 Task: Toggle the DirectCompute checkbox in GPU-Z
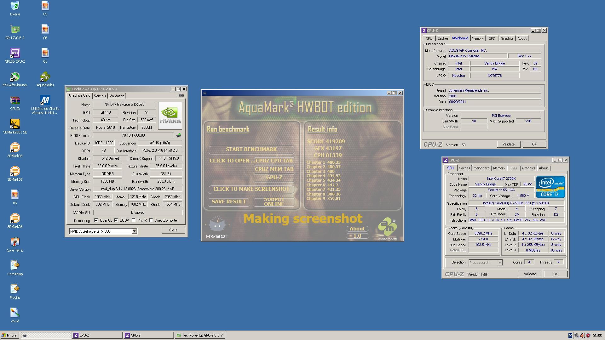151,220
